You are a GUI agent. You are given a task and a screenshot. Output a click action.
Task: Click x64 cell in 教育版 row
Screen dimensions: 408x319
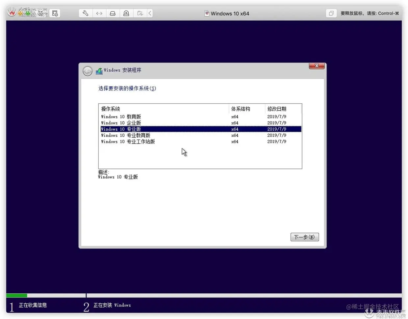click(x=235, y=117)
